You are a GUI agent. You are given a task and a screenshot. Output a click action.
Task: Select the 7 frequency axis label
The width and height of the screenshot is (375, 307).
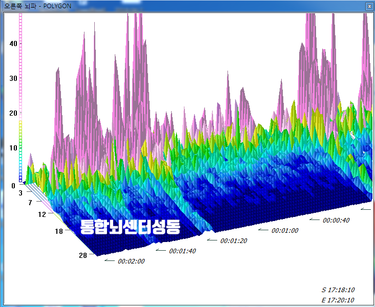[x=30, y=203]
